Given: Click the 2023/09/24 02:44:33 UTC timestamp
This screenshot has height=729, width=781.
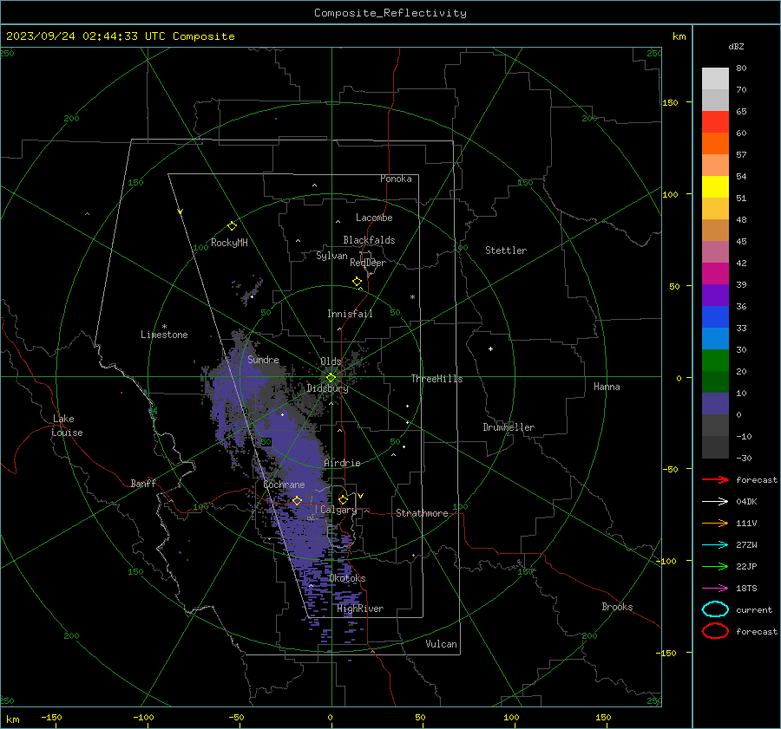Looking at the screenshot, I should tap(75, 36).
